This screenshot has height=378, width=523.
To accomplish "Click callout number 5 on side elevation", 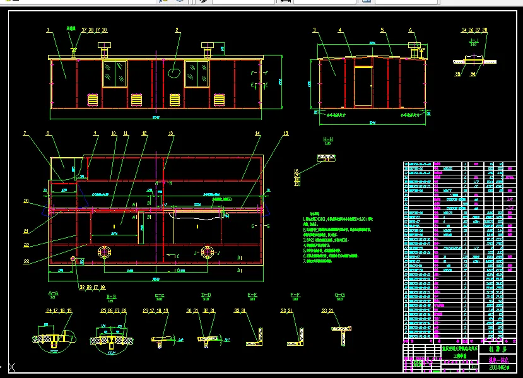I will tap(382, 30).
